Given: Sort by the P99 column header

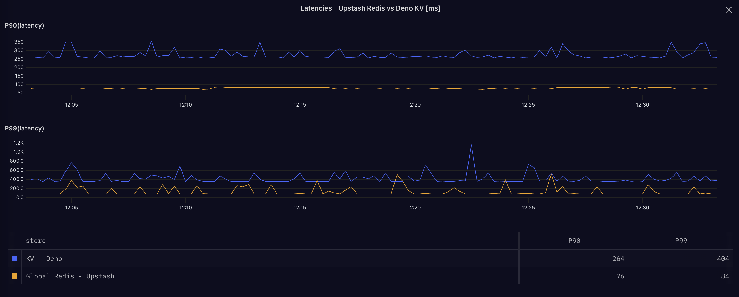Looking at the screenshot, I should pyautogui.click(x=681, y=241).
